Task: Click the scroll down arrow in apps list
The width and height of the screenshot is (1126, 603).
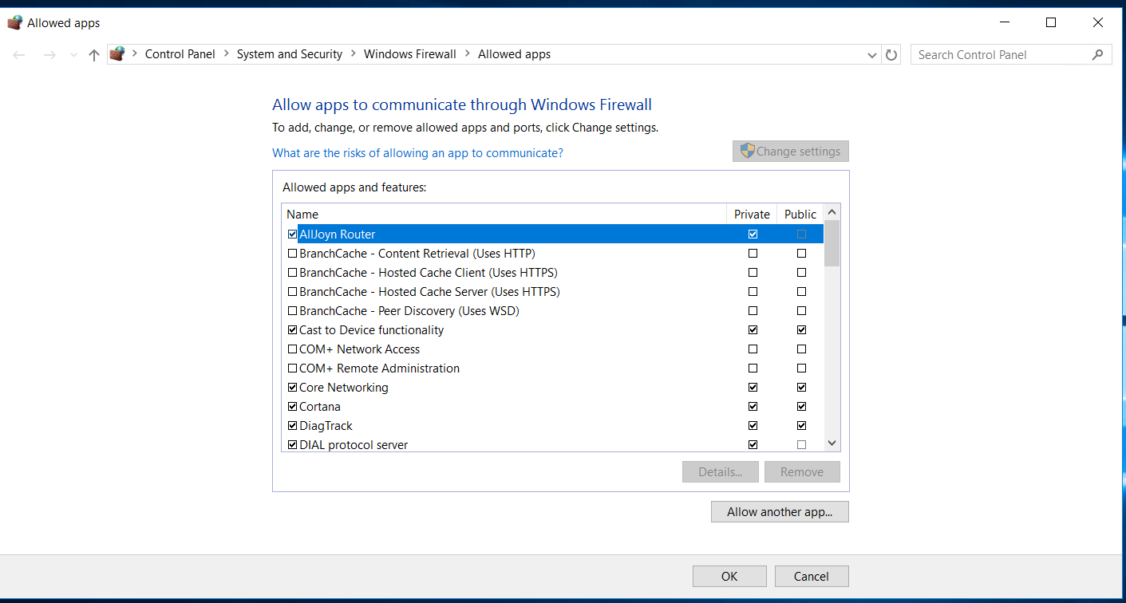Action: tap(832, 443)
